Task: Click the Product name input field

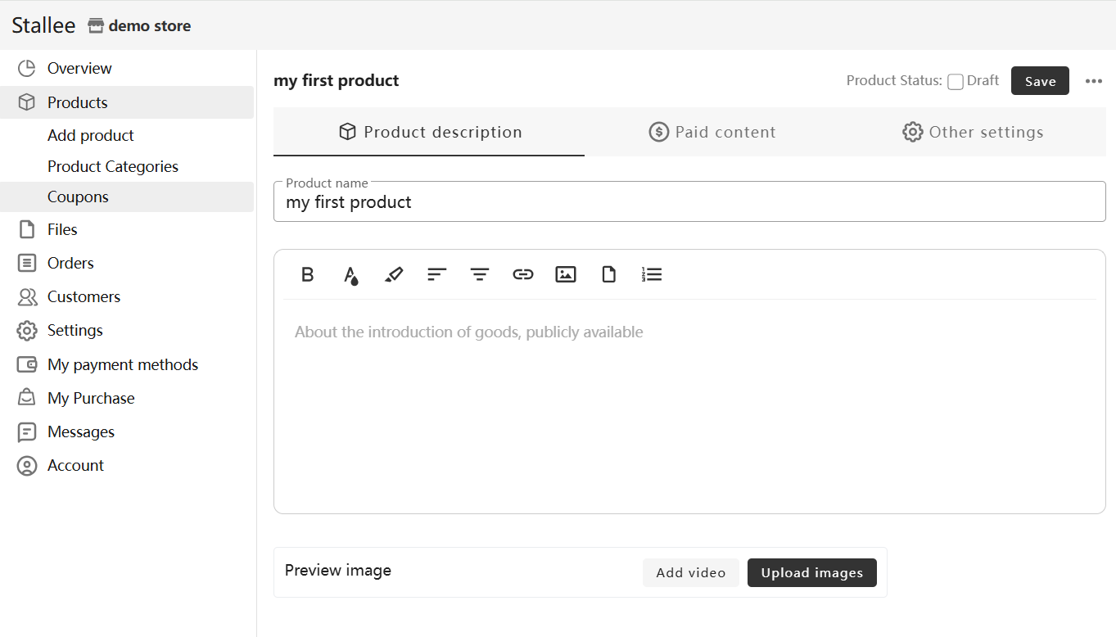Action: (689, 203)
